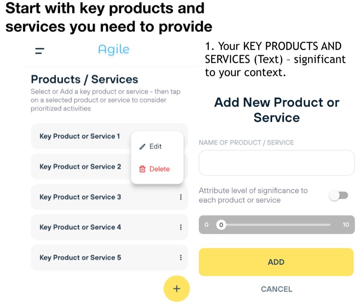361x306 pixels.
Task: Choose Delete from the popup menu
Action: [159, 169]
